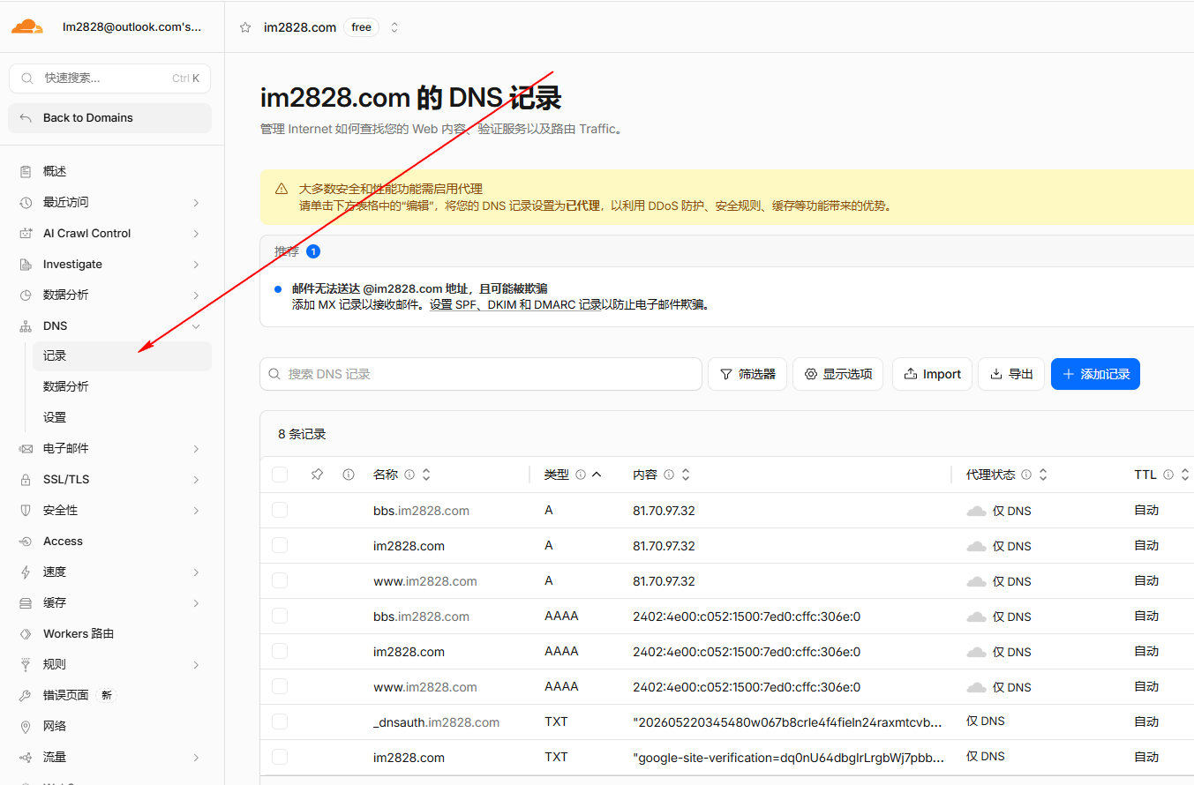Click the Cloudflare logo icon

click(26, 26)
